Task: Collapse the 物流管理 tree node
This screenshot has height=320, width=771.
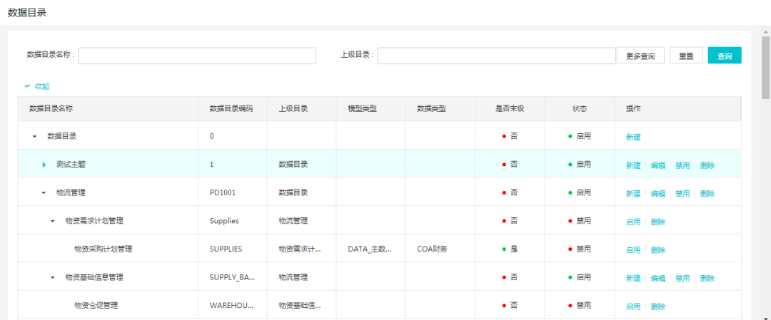Action: 44,192
